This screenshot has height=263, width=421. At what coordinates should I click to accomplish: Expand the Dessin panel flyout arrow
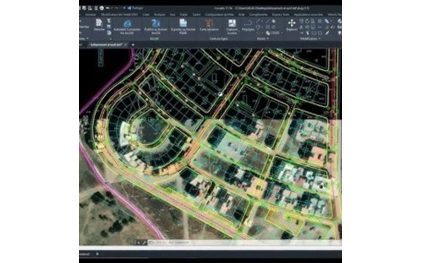click(268, 38)
